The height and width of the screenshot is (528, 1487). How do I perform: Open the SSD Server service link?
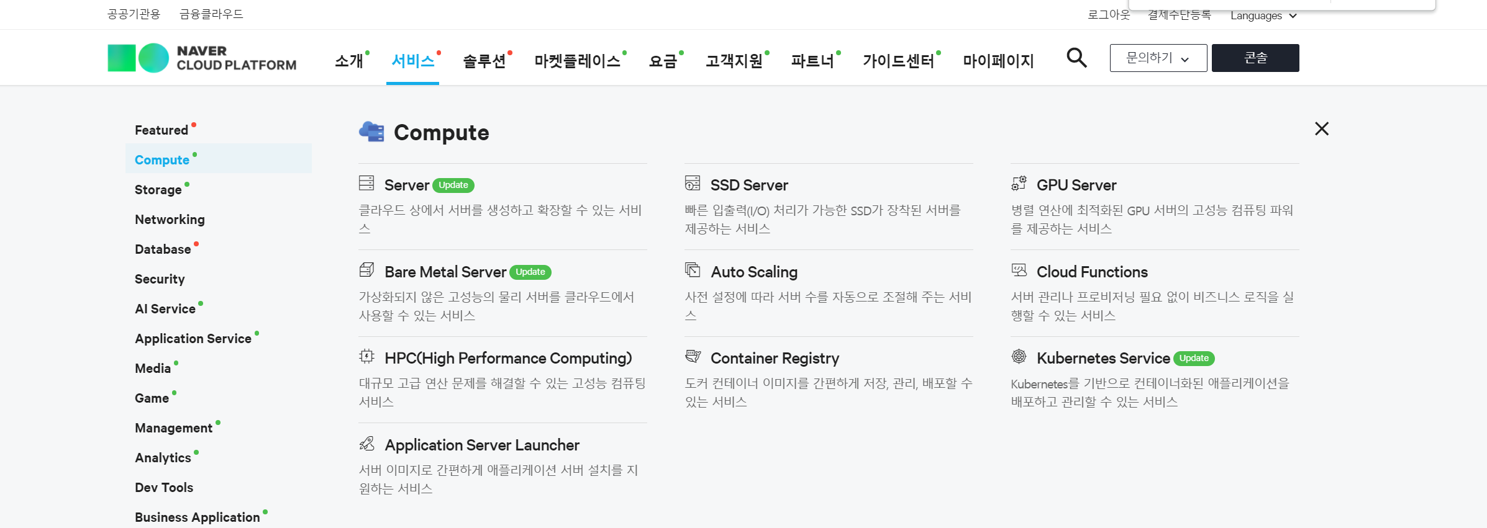(x=749, y=185)
